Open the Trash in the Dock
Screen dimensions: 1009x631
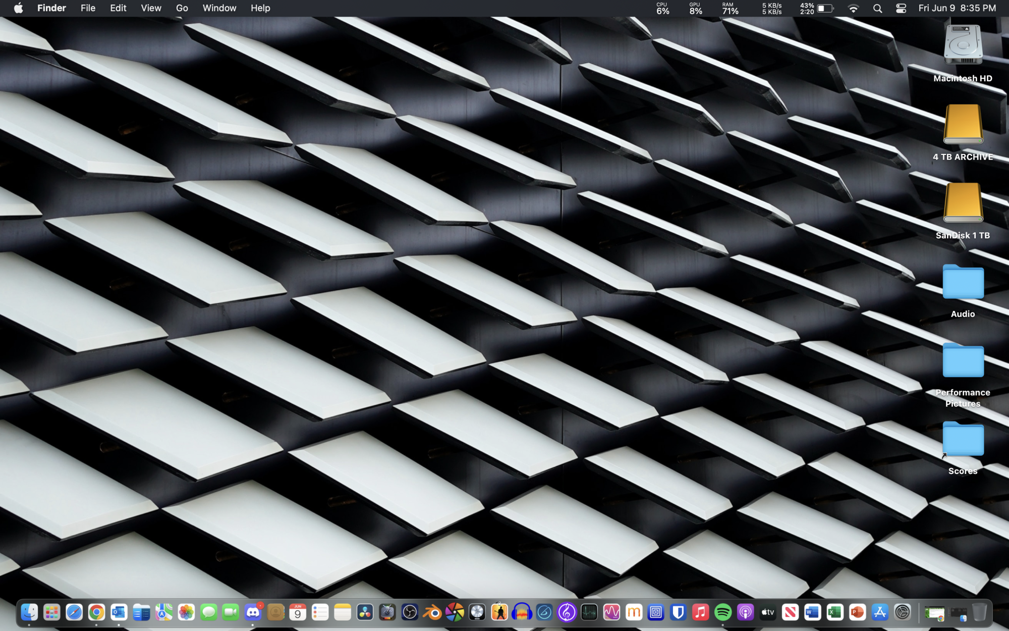(980, 612)
